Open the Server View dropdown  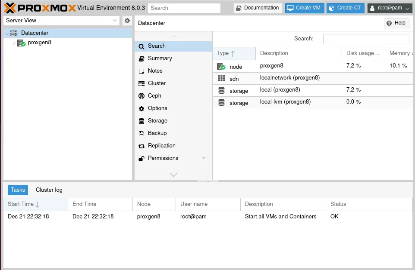pos(114,20)
